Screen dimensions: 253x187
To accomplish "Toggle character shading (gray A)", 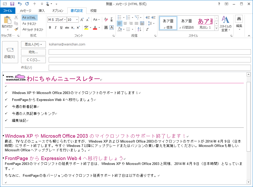I will click(106, 28).
